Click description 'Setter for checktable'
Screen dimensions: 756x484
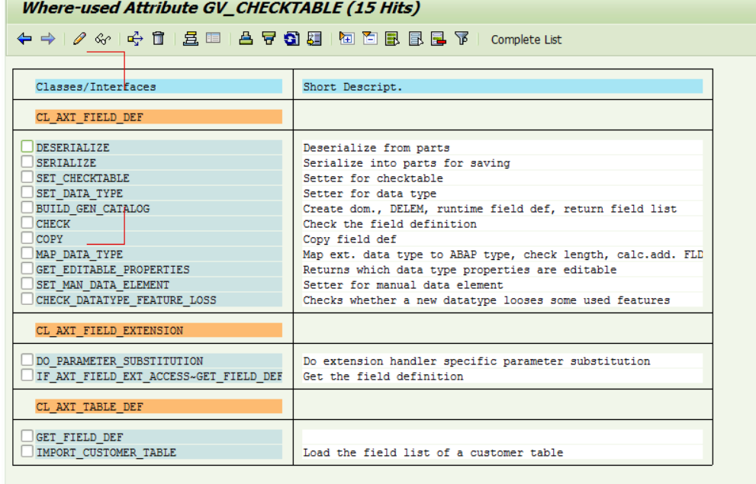[373, 178]
